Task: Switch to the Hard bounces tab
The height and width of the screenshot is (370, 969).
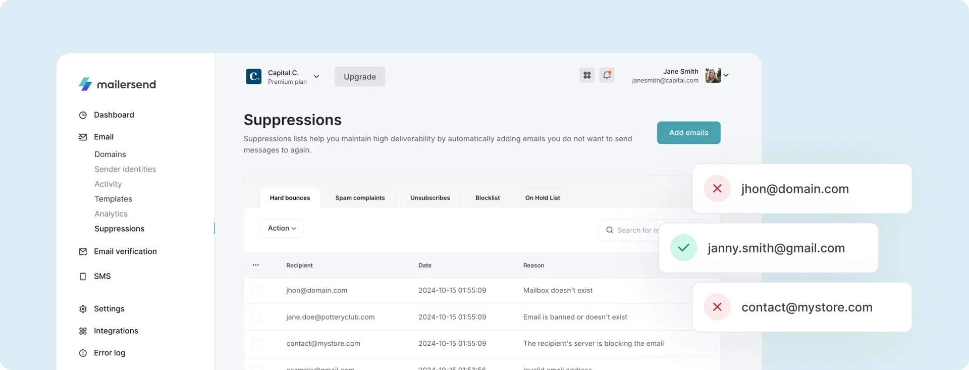Action: [290, 198]
